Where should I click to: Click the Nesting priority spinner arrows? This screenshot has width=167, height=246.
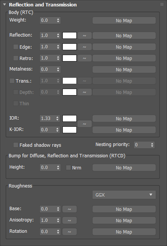click(152, 145)
